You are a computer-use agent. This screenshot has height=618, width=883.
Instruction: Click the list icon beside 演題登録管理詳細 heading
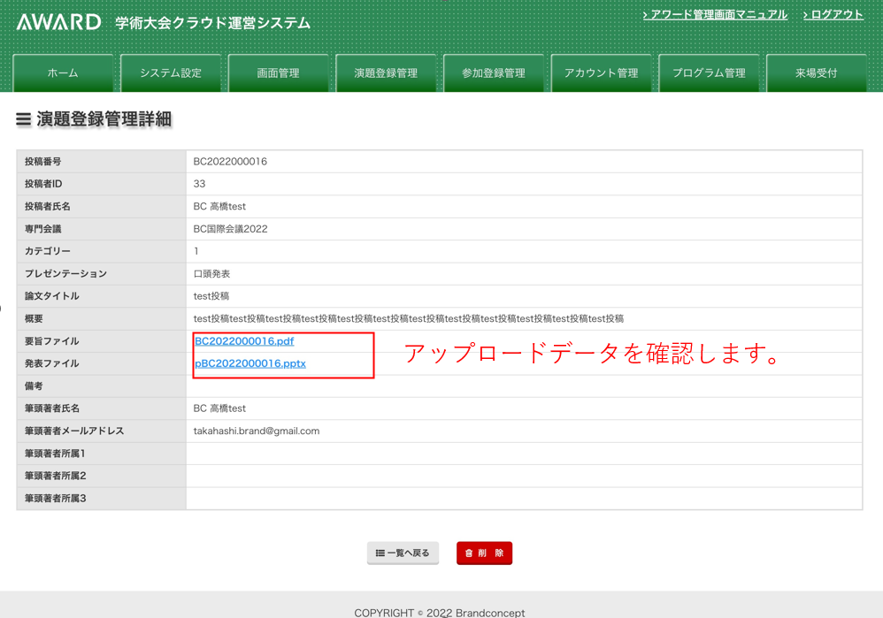pyautogui.click(x=23, y=119)
